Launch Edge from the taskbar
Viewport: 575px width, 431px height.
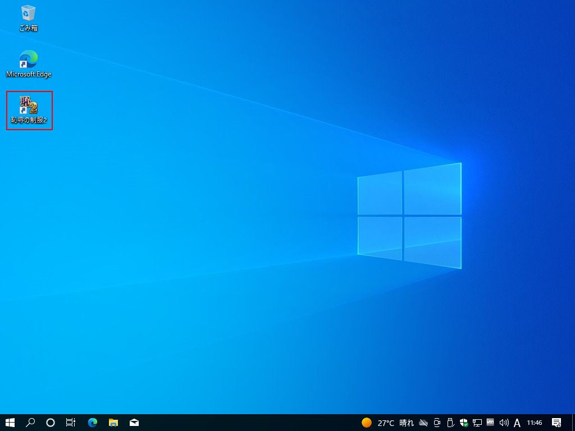click(x=93, y=423)
